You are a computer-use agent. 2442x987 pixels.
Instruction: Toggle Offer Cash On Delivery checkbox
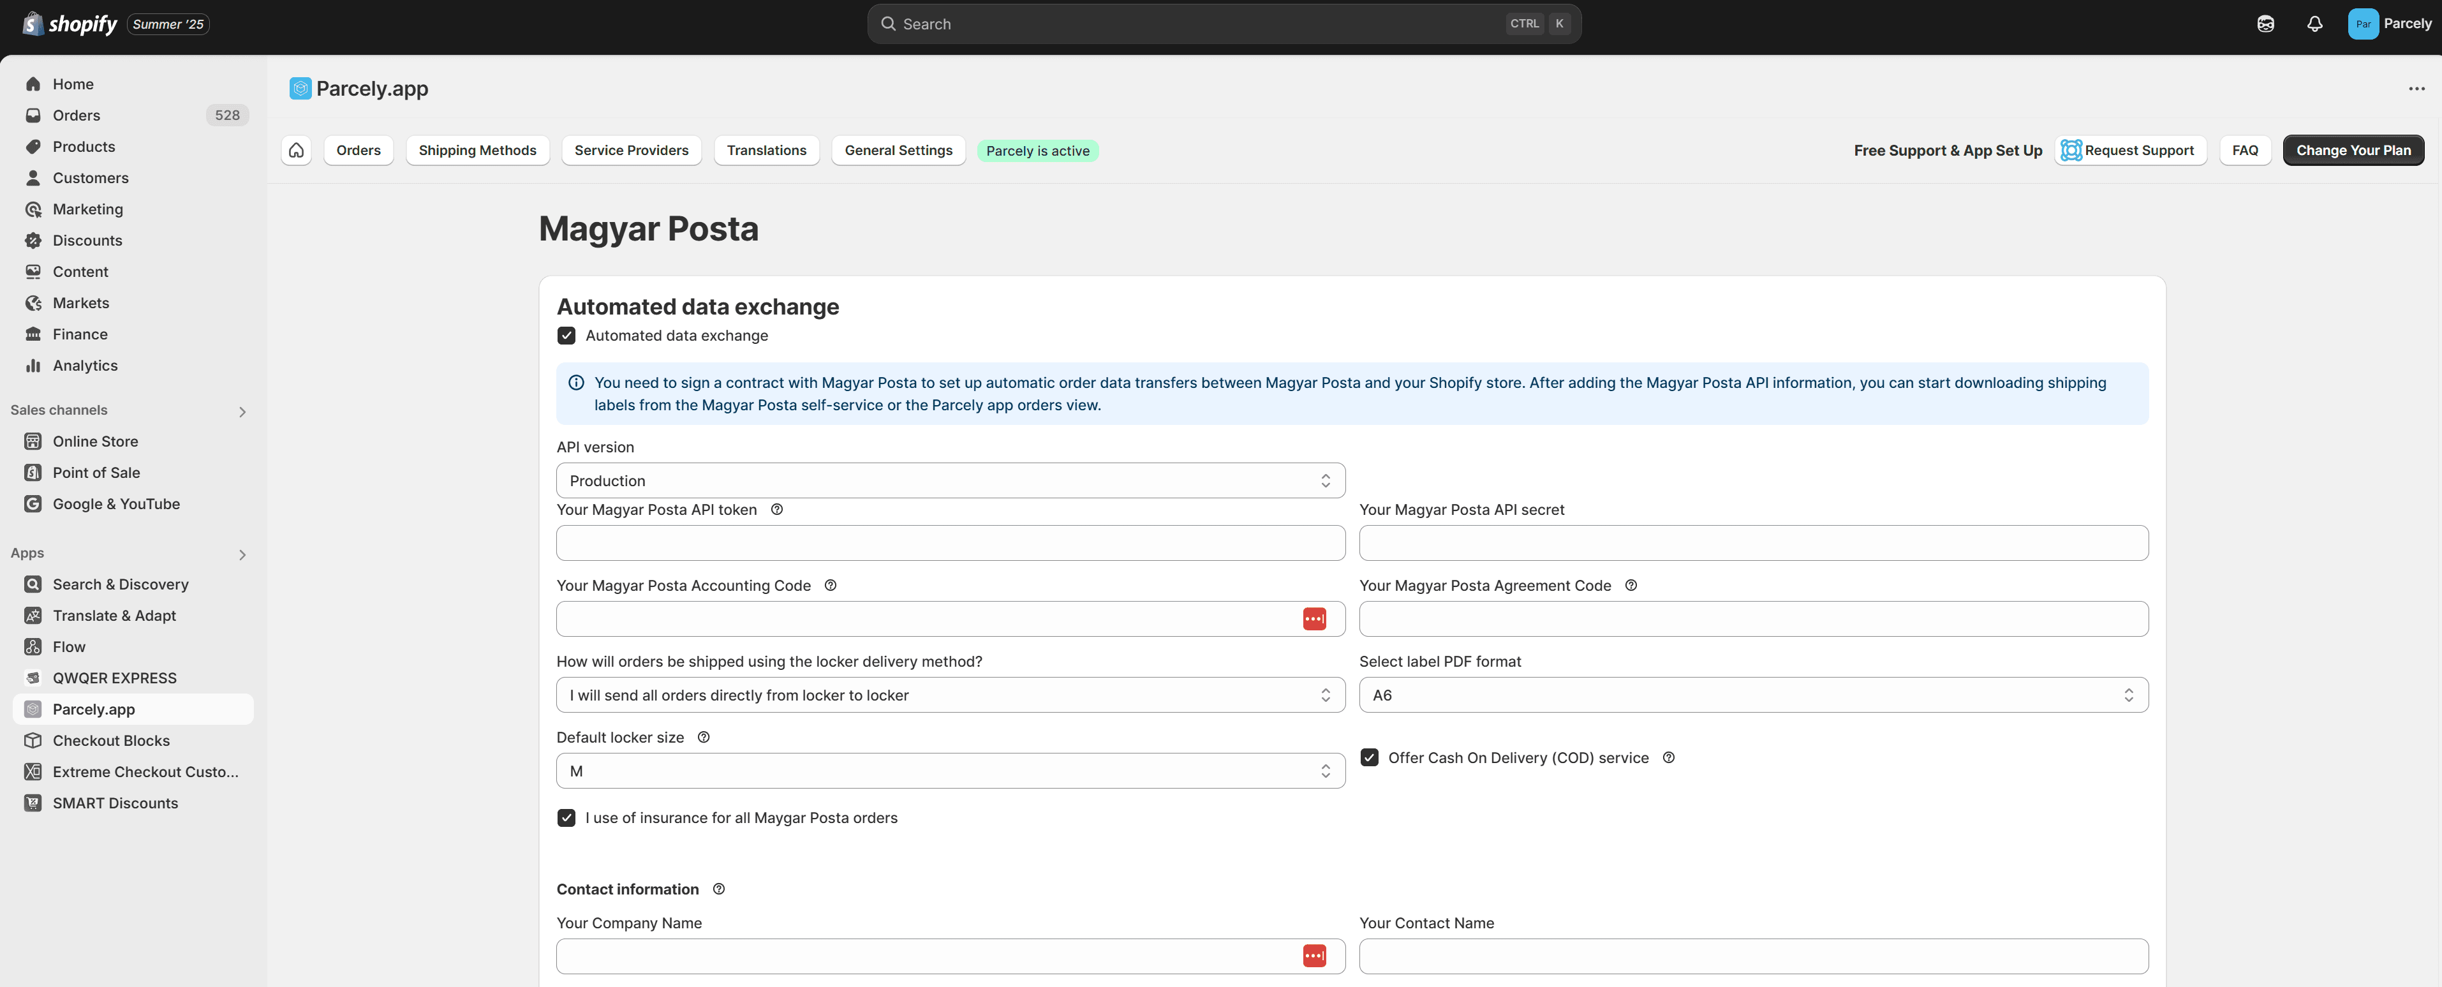click(x=1369, y=757)
